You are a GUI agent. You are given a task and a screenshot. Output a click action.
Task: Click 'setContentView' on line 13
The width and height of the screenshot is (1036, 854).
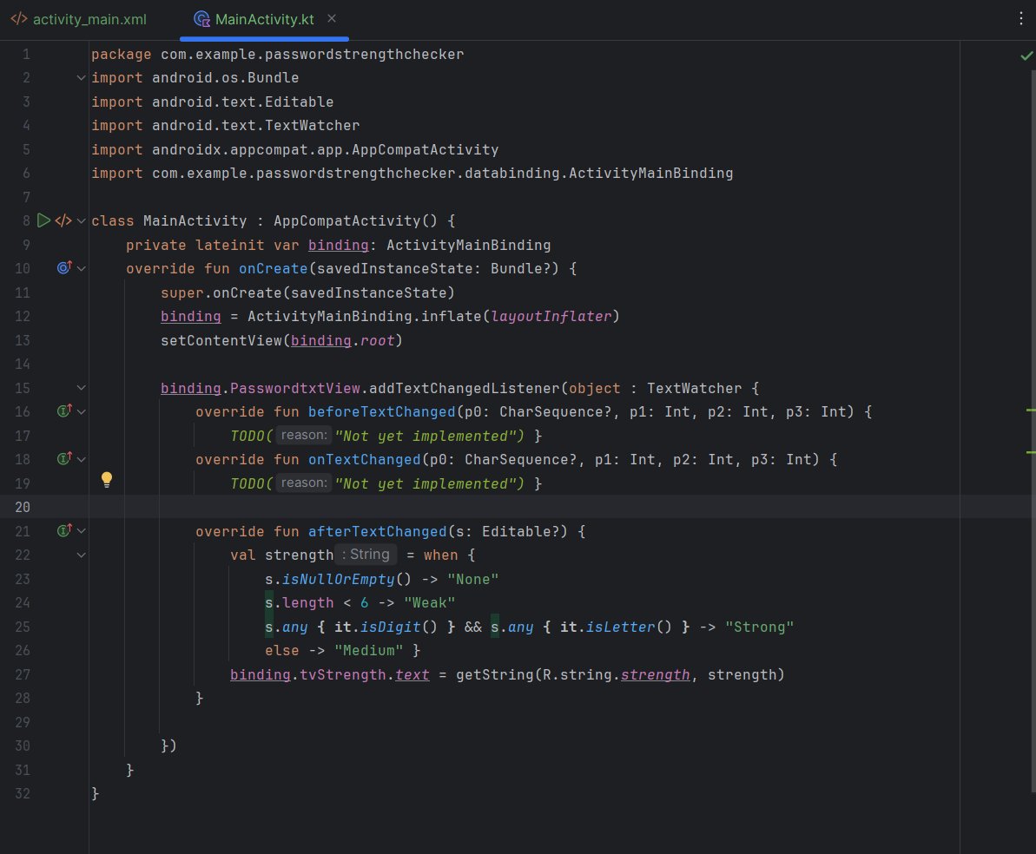click(221, 340)
